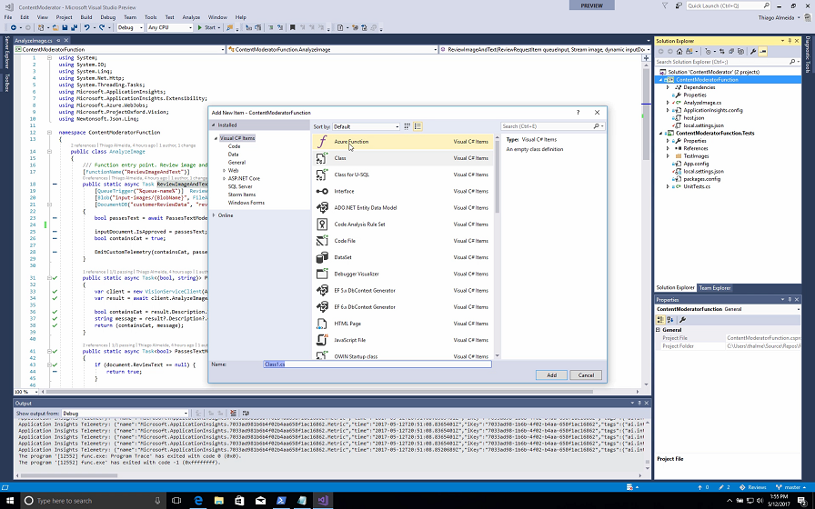
Task: Select the Code Analysis Rule Set template
Action: (x=403, y=225)
